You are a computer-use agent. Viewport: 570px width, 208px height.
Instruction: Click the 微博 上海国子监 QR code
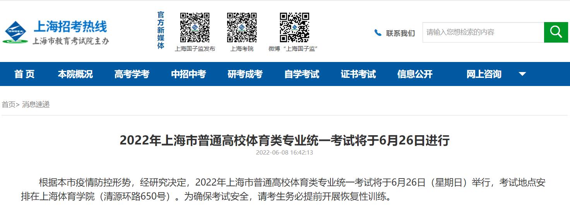294,28
